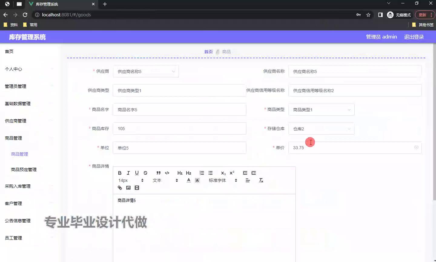The width and height of the screenshot is (436, 262).
Task: Toggle the H1 heading style
Action: [180, 173]
